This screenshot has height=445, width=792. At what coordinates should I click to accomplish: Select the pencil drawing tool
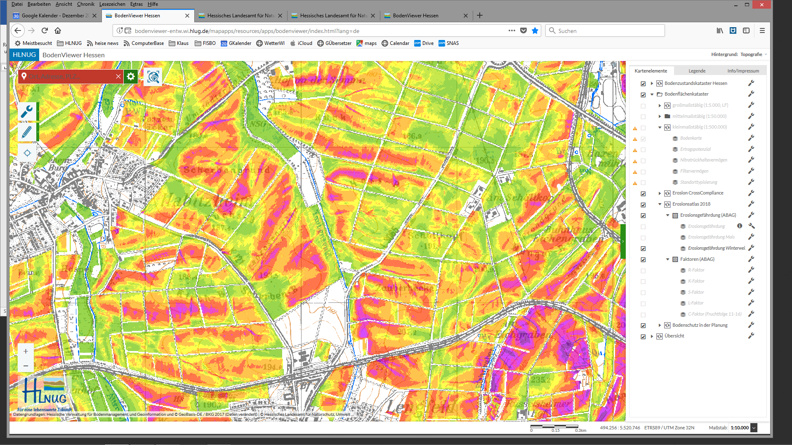click(27, 132)
